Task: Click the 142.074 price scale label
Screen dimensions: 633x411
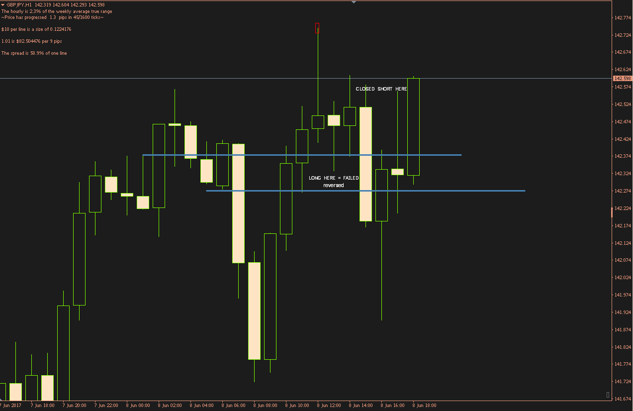Action: point(623,260)
